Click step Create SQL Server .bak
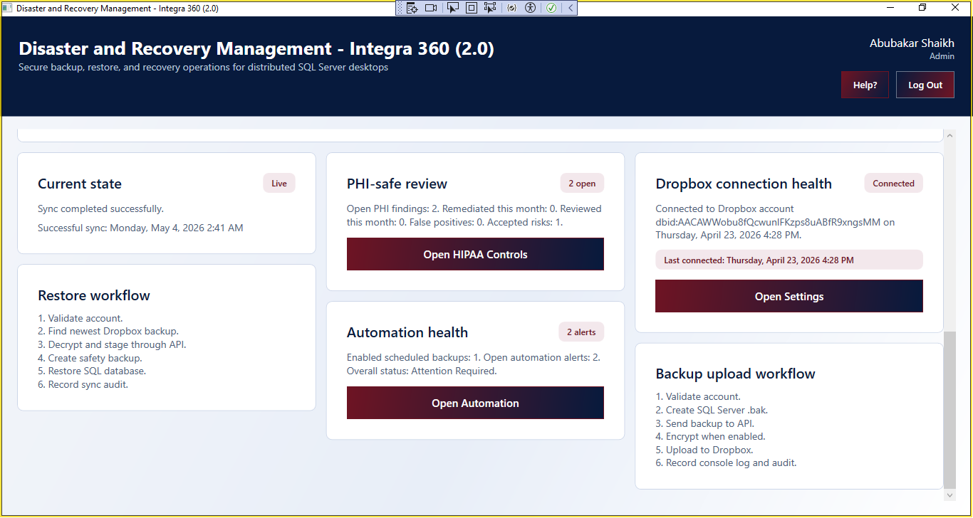The height and width of the screenshot is (518, 973). pos(712,410)
